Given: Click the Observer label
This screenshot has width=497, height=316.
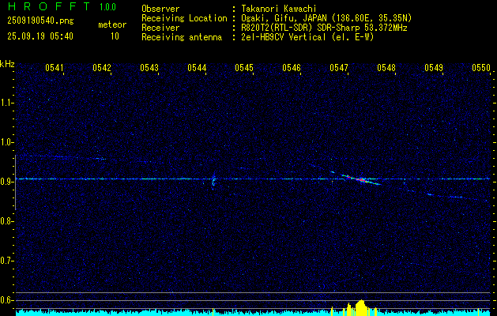Looking at the screenshot, I should tap(160, 9).
